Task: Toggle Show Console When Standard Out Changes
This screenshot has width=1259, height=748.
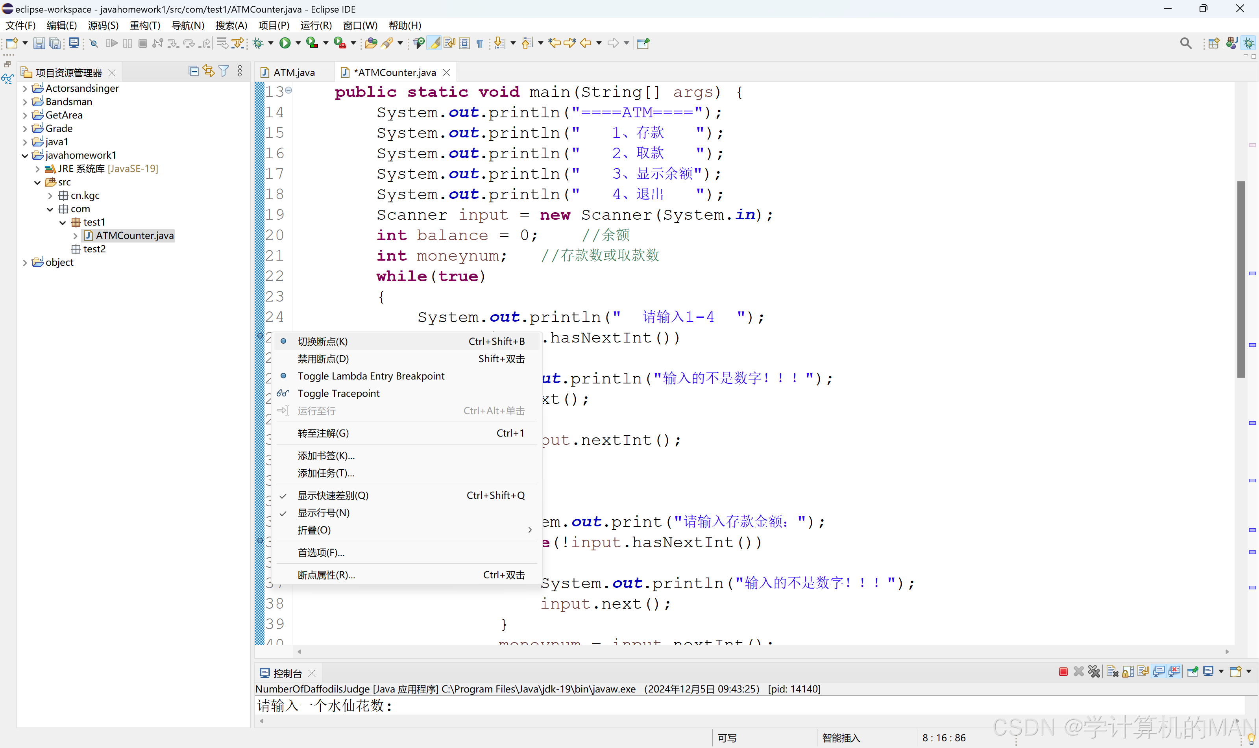Action: 1159,671
